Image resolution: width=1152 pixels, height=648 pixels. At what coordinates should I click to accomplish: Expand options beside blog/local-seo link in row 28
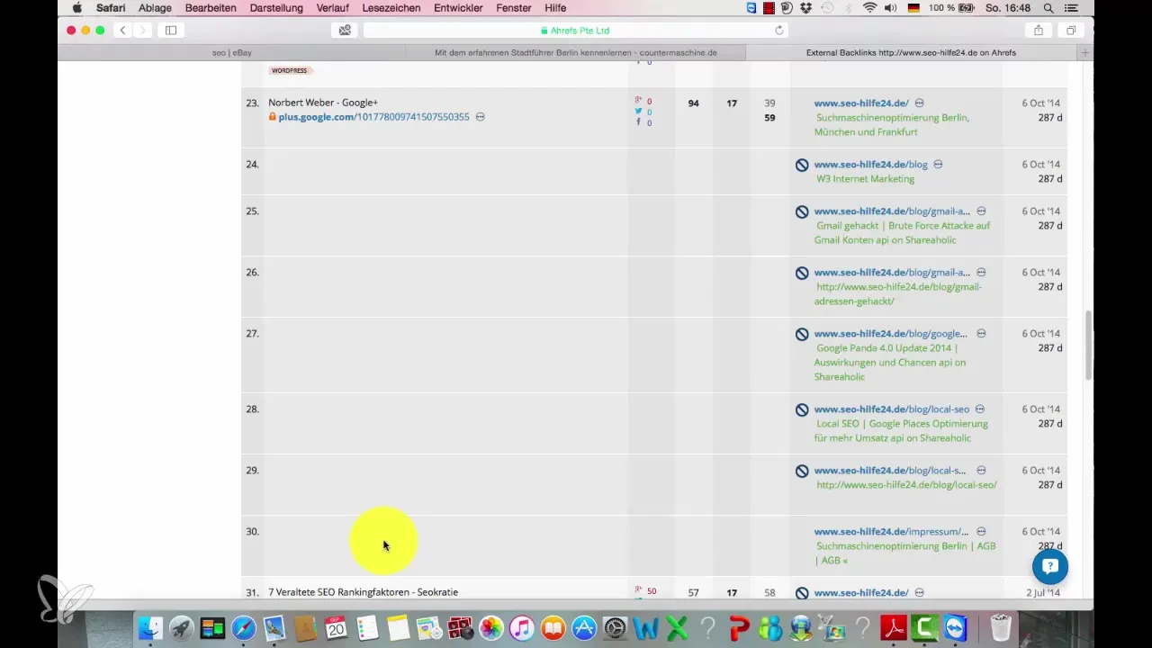tap(979, 409)
